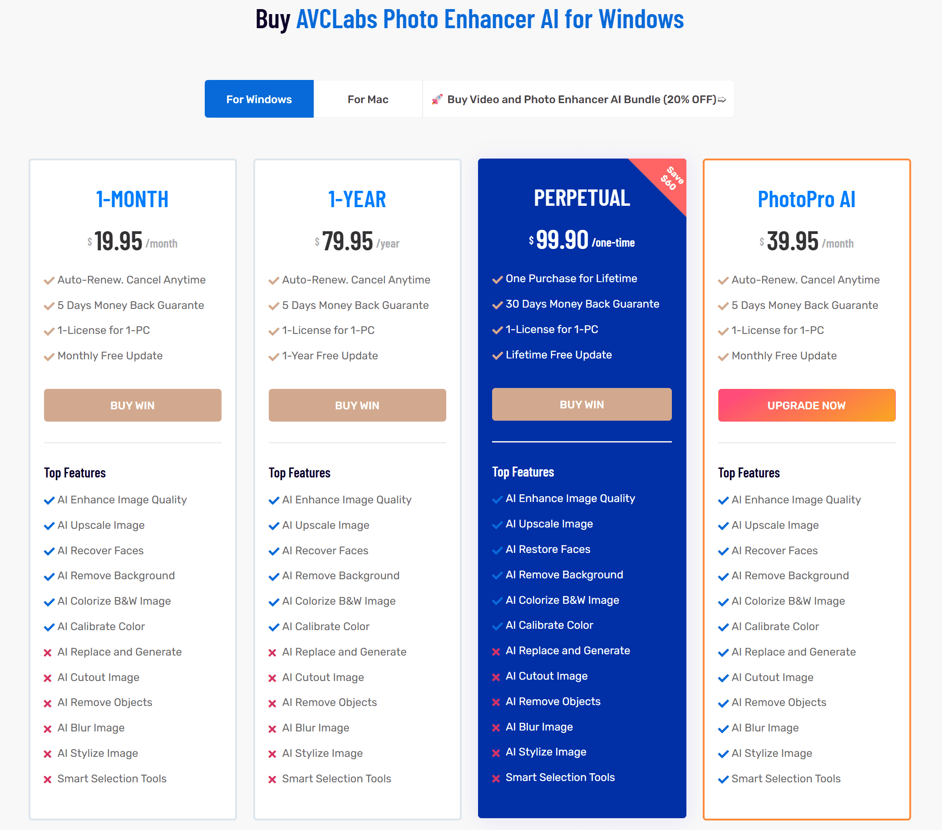The height and width of the screenshot is (830, 942).
Task: Click the AI Restore Faces feature in PERPETUAL
Action: click(x=548, y=549)
